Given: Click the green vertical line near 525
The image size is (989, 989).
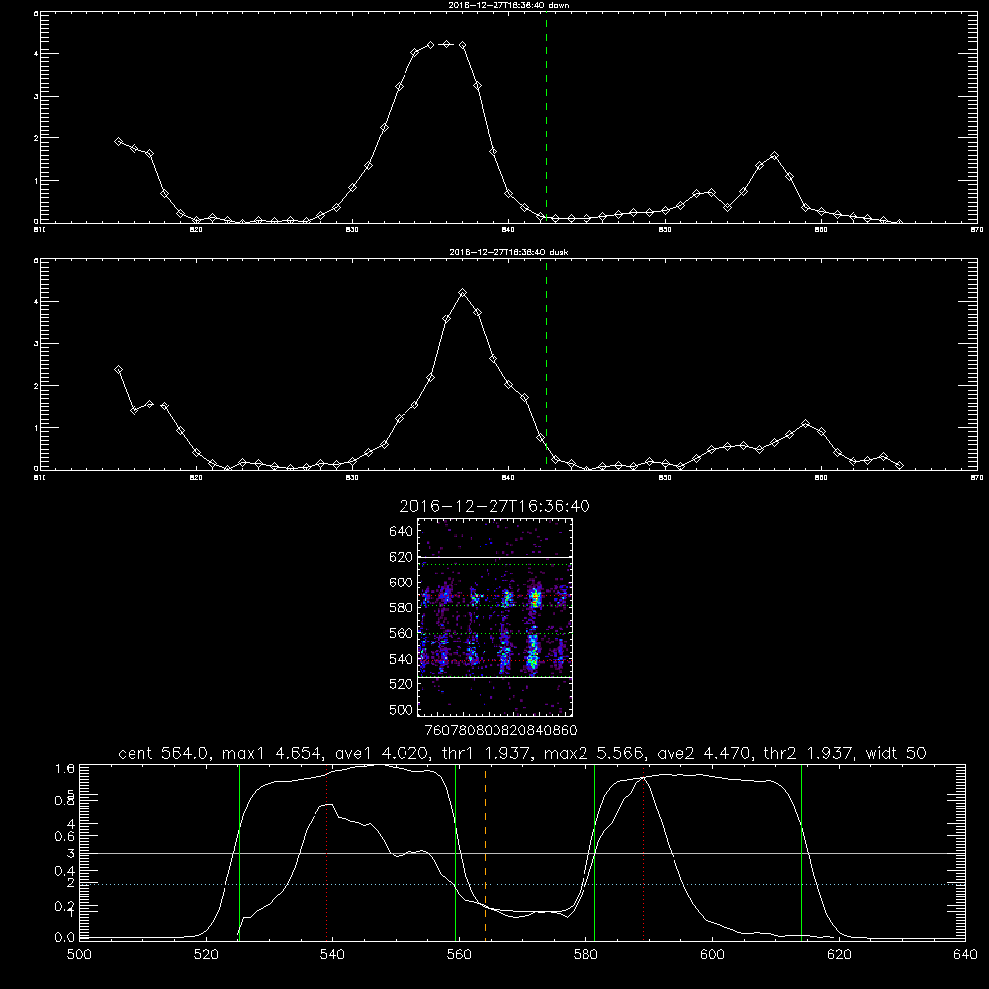Looking at the screenshot, I should (x=239, y=852).
